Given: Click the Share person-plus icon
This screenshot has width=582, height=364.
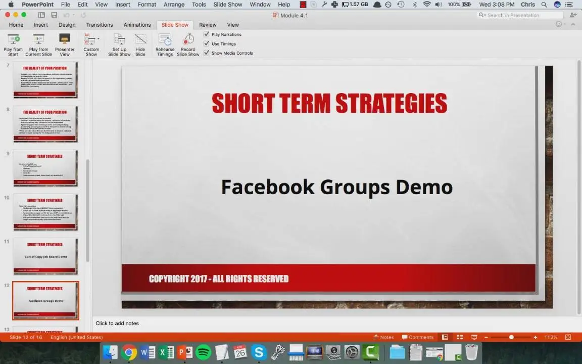Looking at the screenshot, I should point(573,15).
